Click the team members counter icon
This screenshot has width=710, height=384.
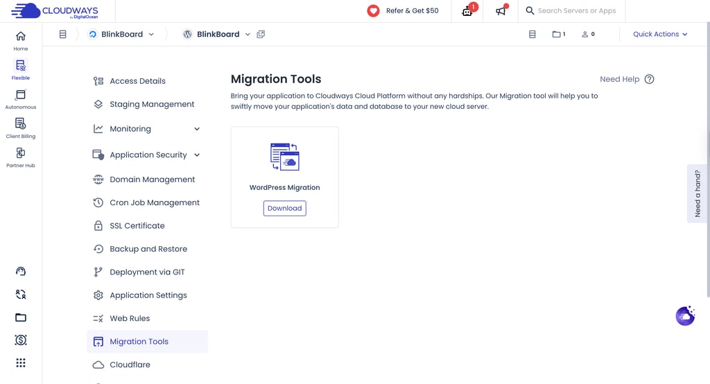click(x=588, y=35)
